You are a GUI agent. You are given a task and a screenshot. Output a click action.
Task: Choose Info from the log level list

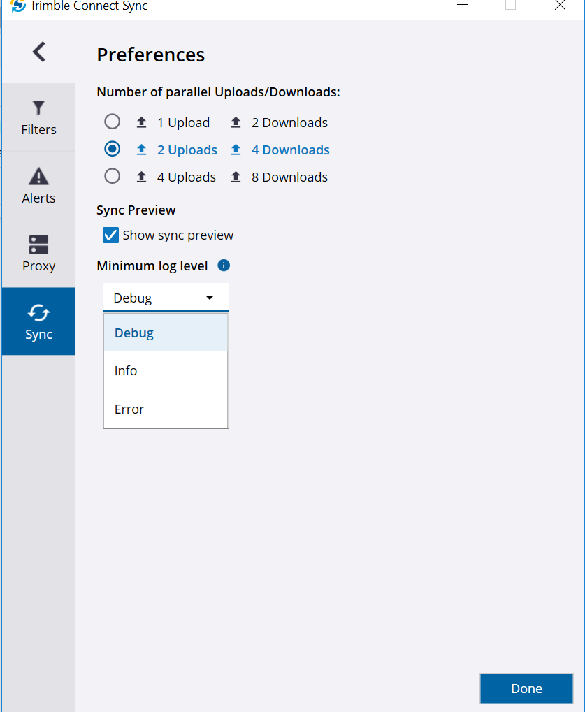(x=166, y=370)
